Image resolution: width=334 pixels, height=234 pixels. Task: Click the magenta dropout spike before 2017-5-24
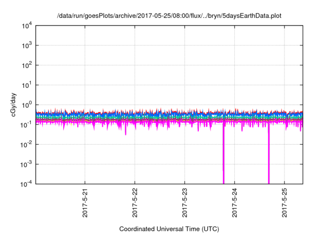tap(224, 155)
